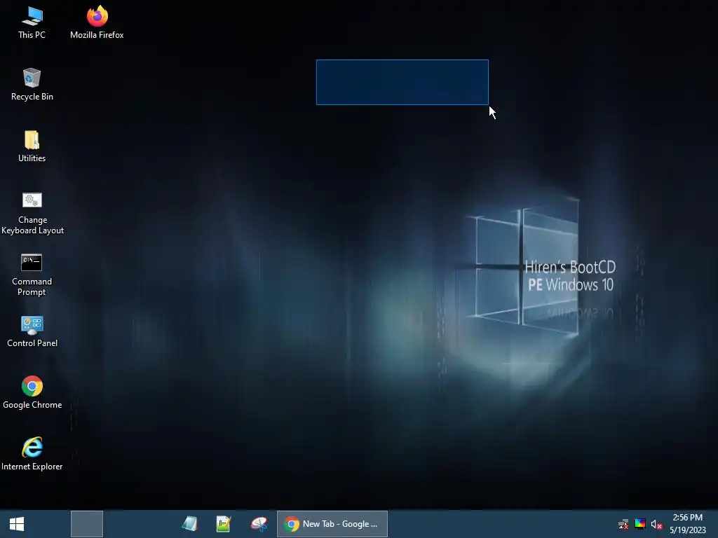Launch the snipping scissors taskbar icon
Viewport: 718px width, 538px height.
point(259,524)
